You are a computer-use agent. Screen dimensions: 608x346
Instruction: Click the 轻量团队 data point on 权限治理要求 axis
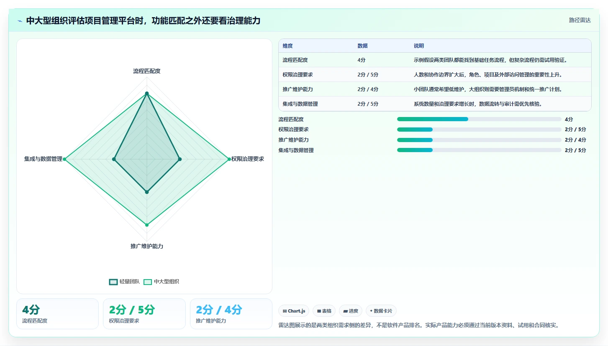tap(180, 159)
